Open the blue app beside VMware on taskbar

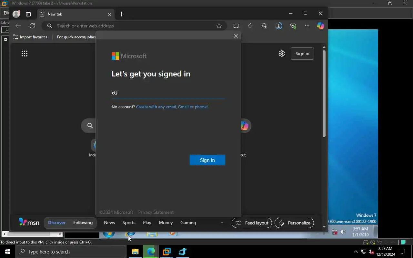point(183,252)
